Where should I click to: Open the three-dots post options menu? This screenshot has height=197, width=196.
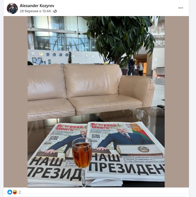click(x=180, y=8)
